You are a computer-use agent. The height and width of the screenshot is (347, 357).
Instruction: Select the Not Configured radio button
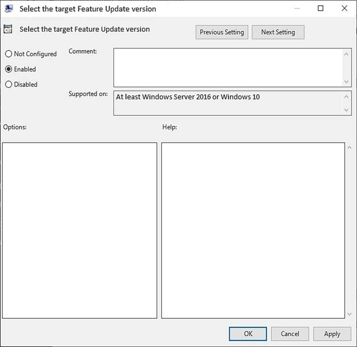pos(9,54)
